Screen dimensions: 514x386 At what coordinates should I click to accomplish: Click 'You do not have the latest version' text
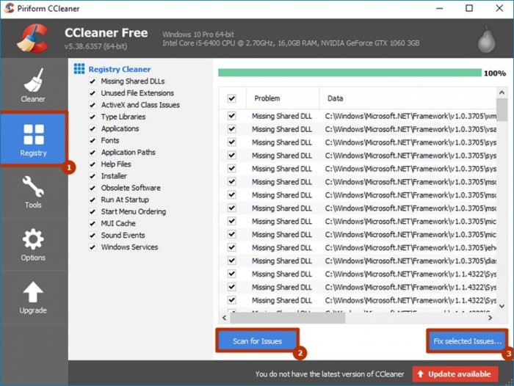(x=330, y=374)
